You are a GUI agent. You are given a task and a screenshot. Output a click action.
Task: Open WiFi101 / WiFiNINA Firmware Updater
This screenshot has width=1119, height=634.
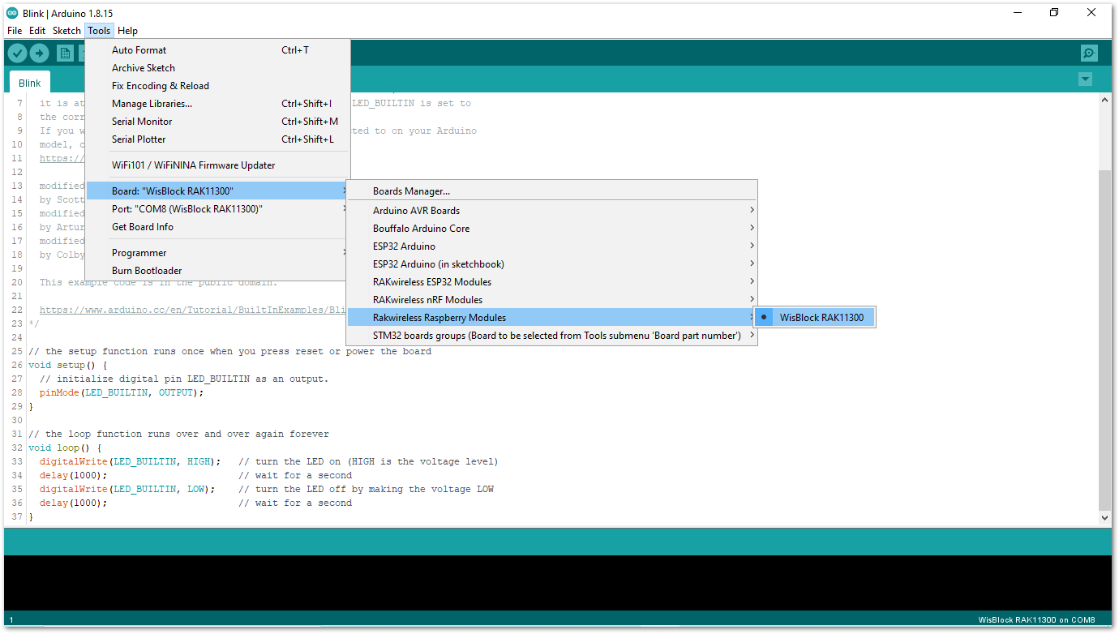(217, 165)
